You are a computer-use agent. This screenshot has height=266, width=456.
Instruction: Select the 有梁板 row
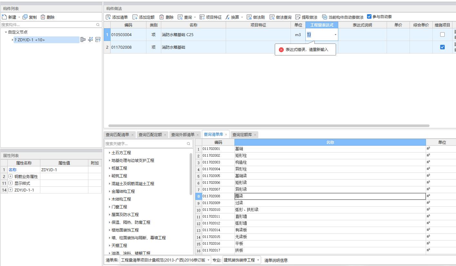326,230
